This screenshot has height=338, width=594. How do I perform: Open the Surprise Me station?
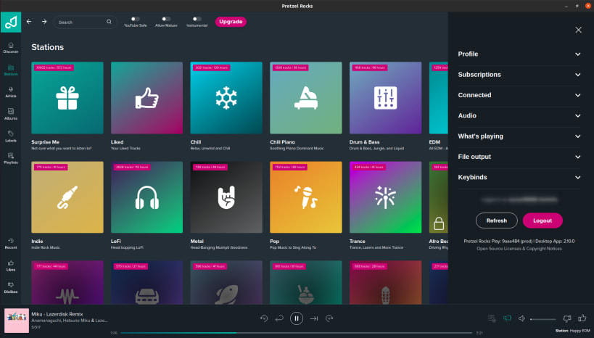pyautogui.click(x=67, y=98)
